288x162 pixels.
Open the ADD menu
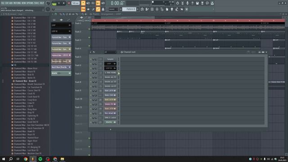11,3
